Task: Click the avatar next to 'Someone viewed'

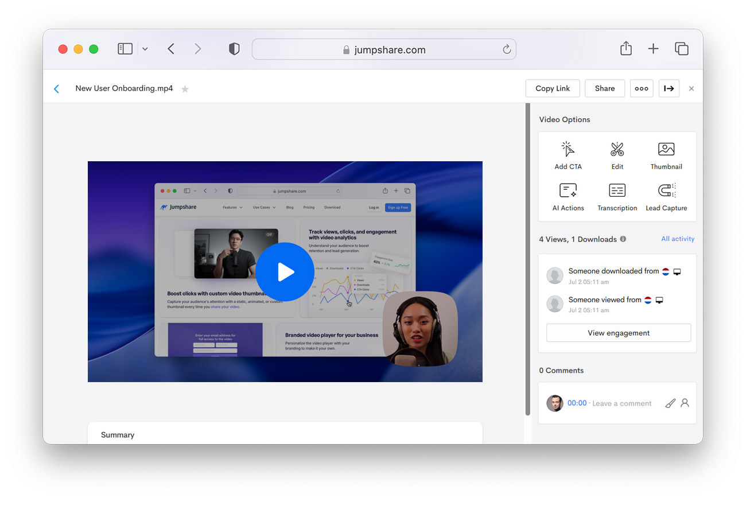Action: click(x=555, y=304)
